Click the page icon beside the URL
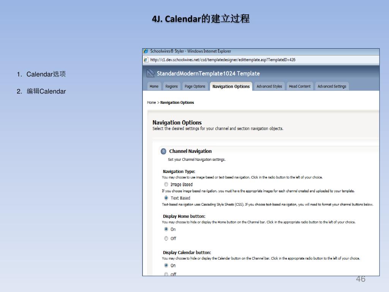Screen dimensions: 389x292 click(x=146, y=60)
